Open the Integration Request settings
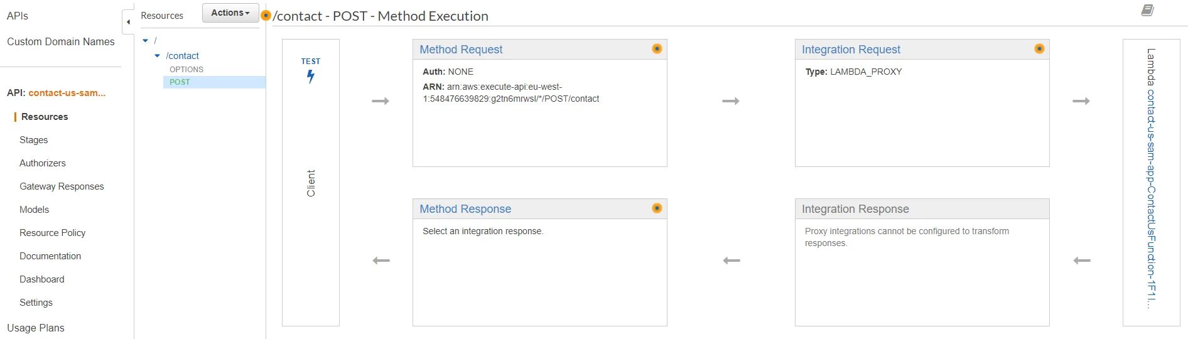This screenshot has height=339, width=1188. (x=851, y=50)
